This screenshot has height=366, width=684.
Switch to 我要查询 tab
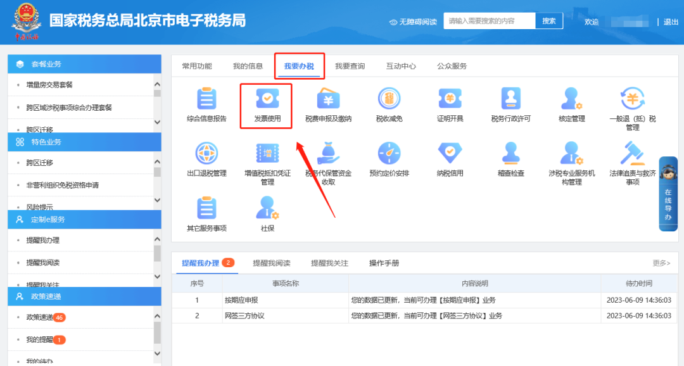[x=350, y=66]
